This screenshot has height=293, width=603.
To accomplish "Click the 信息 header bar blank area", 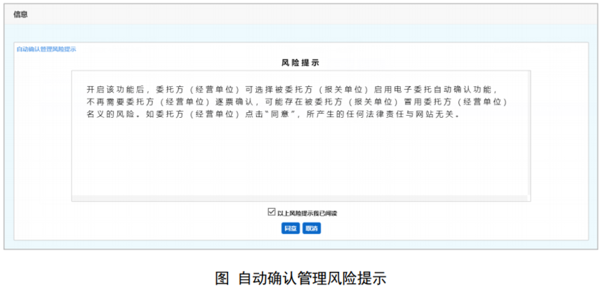I will (x=316, y=14).
